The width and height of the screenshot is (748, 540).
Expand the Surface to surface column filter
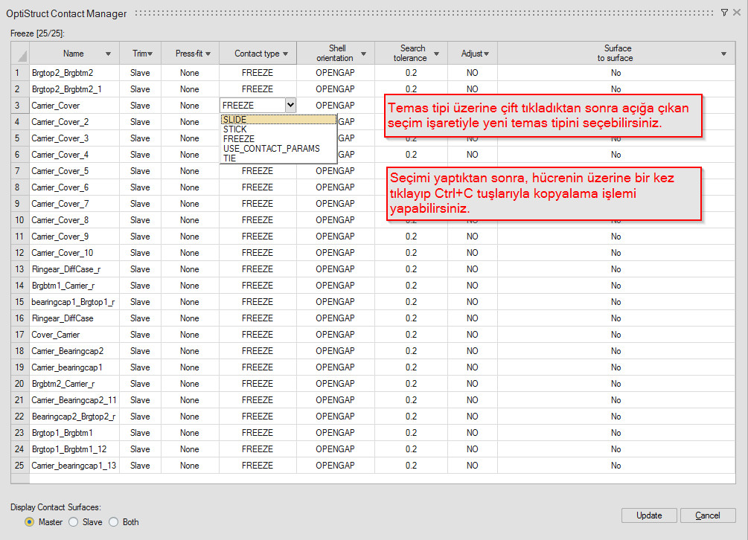point(723,54)
